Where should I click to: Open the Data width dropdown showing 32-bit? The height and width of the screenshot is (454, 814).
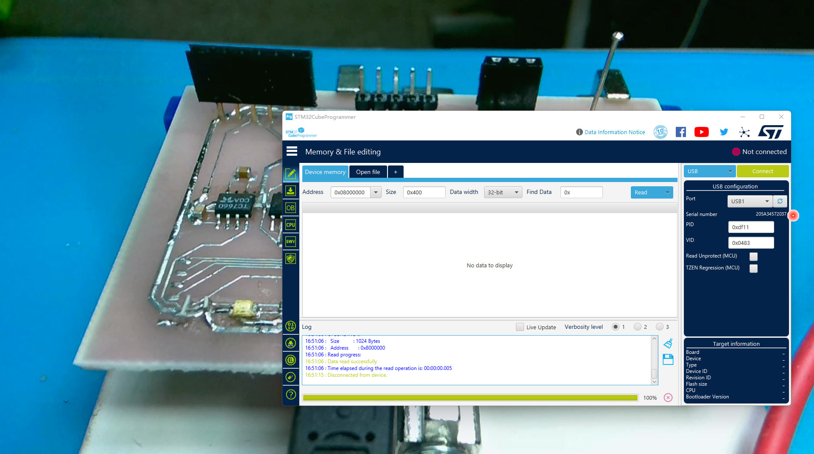tap(503, 192)
